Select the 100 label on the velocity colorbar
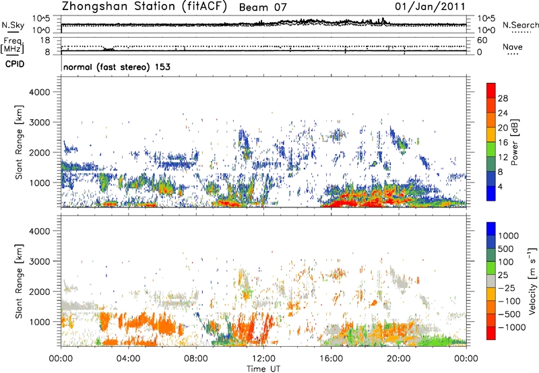Image resolution: width=539 pixels, height=373 pixels. (507, 262)
